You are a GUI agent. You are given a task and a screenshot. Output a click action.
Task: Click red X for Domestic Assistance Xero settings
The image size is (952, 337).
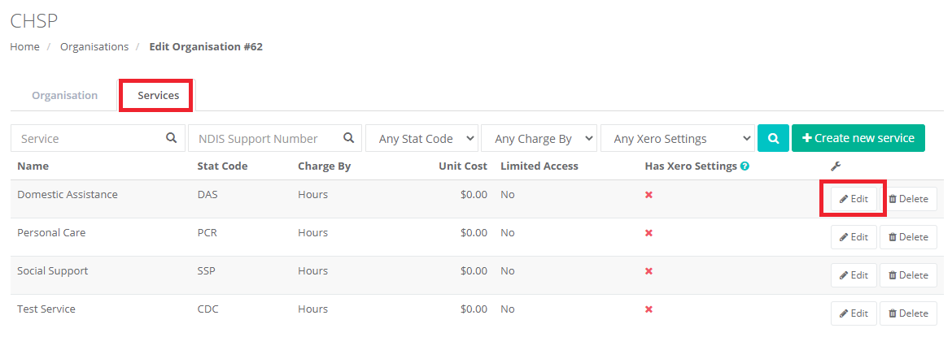pos(648,195)
